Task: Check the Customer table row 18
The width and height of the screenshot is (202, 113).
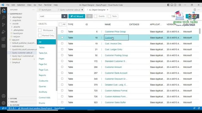Action: (x=62, y=38)
